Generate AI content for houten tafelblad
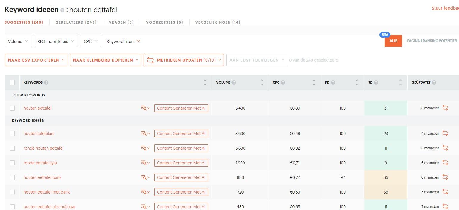This screenshot has width=459, height=210. click(181, 134)
